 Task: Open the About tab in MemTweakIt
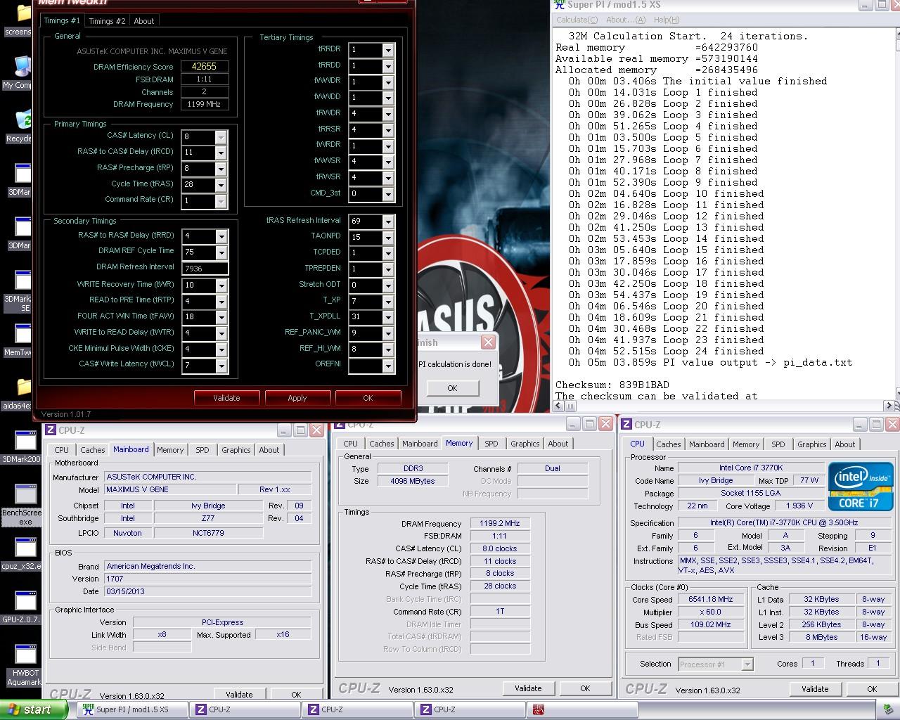tap(144, 21)
